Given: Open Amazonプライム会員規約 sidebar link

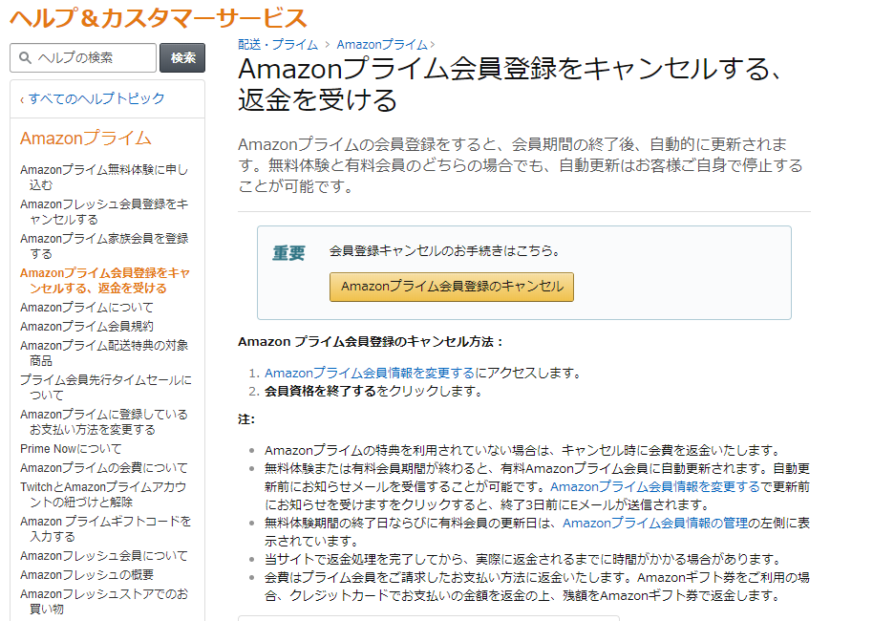Looking at the screenshot, I should click(x=87, y=327).
